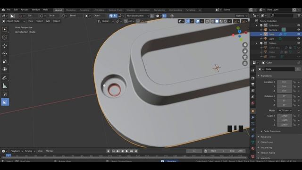Viewport: 302px width, 170px height.
Task: Click the zoom magnifier gizmo in viewport
Action: pyautogui.click(x=245, y=45)
